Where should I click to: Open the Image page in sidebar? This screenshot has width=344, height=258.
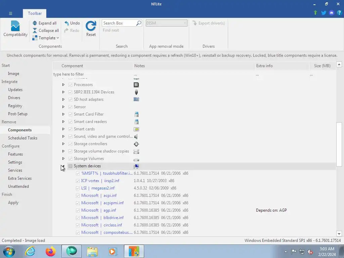tap(13, 74)
